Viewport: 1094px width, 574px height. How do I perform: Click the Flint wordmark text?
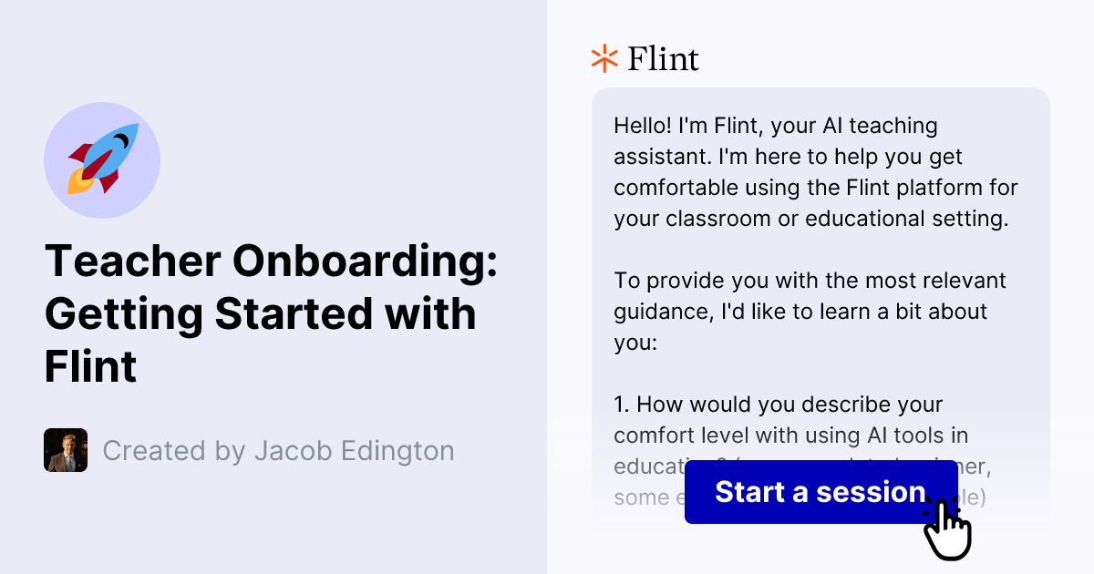point(663,58)
